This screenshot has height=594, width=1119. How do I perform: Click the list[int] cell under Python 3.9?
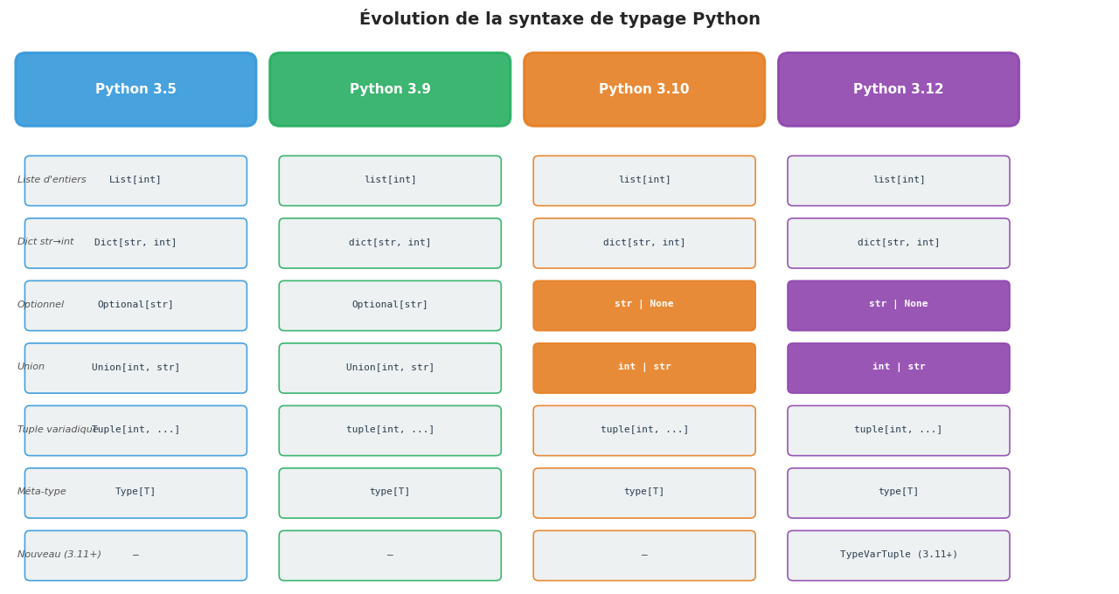pyautogui.click(x=390, y=180)
